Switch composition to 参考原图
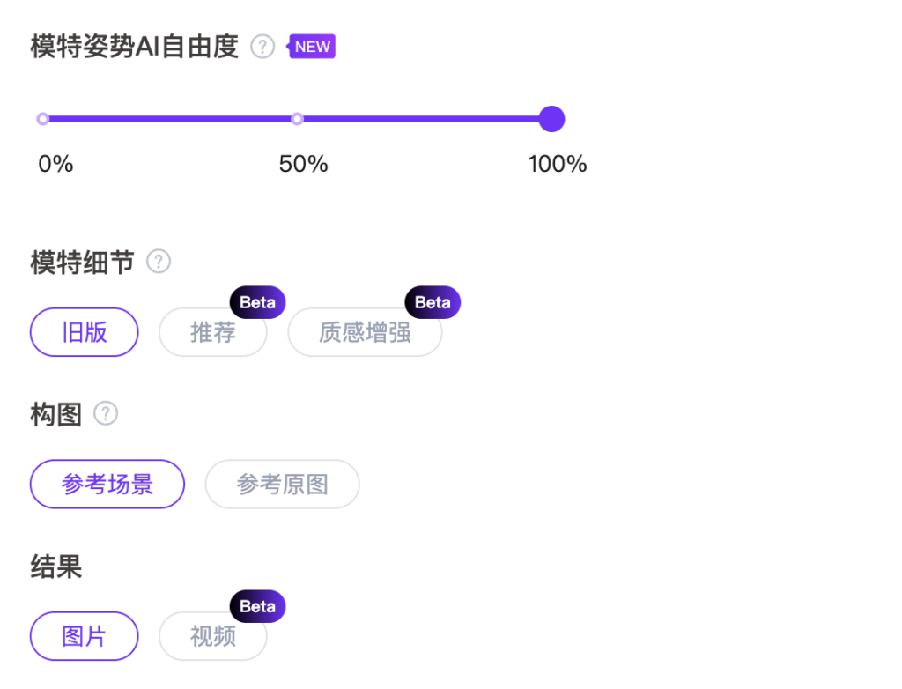The height and width of the screenshot is (689, 902). click(x=283, y=485)
